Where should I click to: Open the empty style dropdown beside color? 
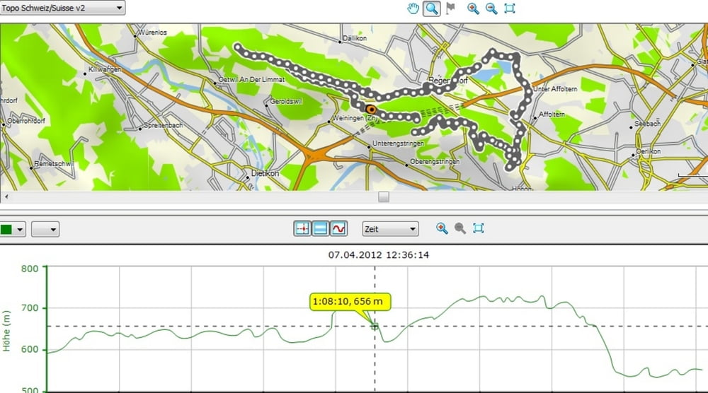coord(45,230)
